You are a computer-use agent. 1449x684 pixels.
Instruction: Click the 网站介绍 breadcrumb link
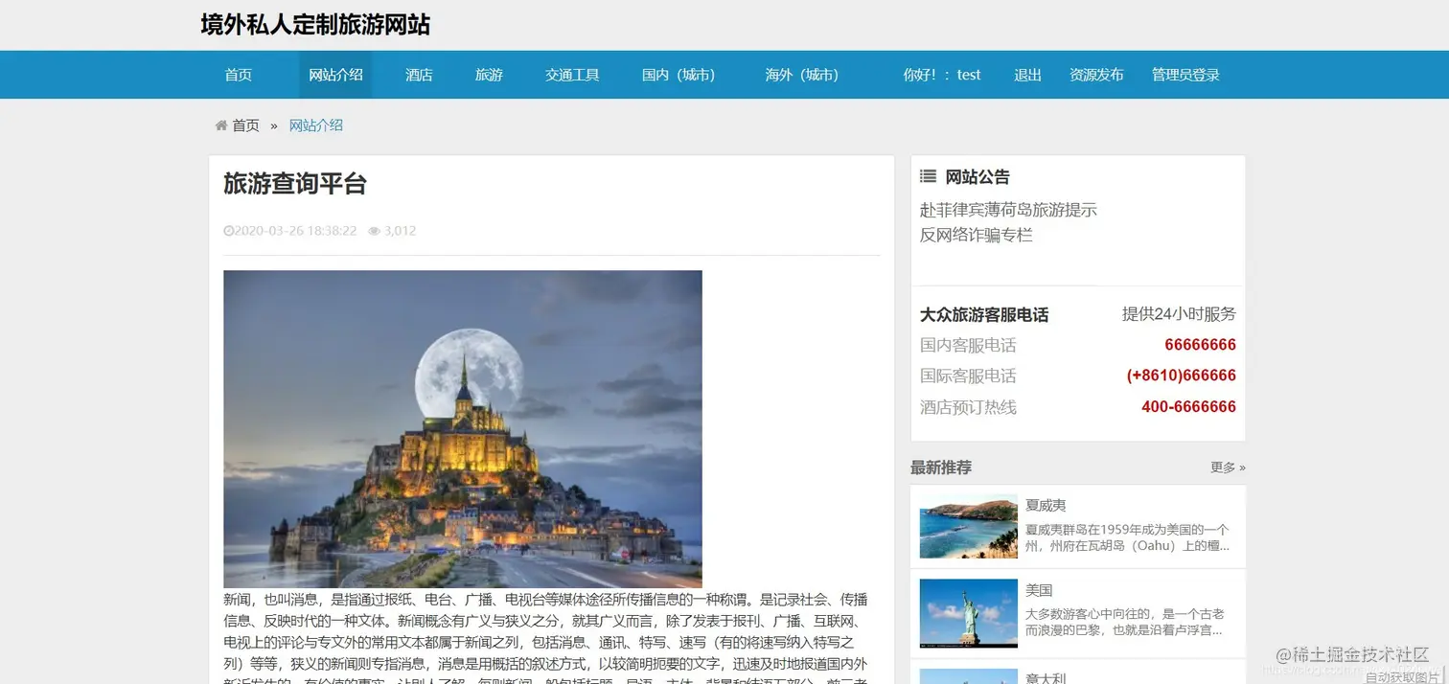315,125
